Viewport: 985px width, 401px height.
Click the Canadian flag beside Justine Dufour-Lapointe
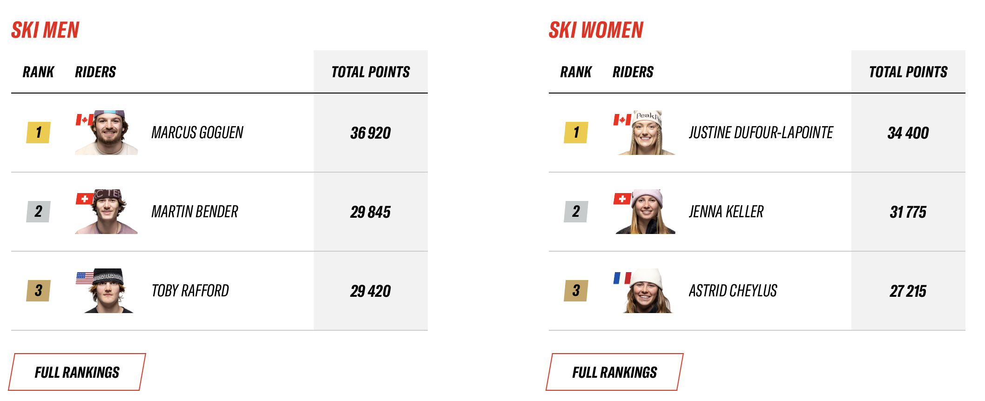(622, 120)
